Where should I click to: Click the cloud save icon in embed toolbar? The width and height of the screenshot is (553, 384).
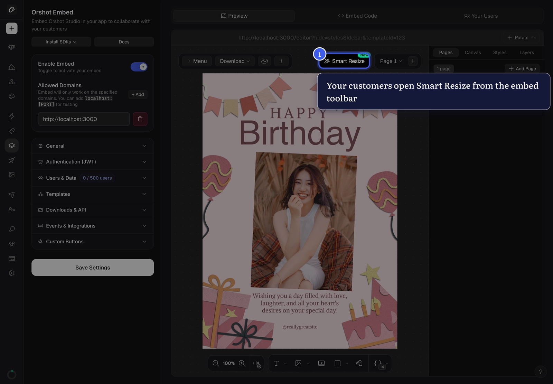tap(265, 61)
